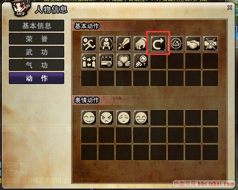238x190 pixels.
Task: Switch to the 武功 tab
Action: pos(37,52)
